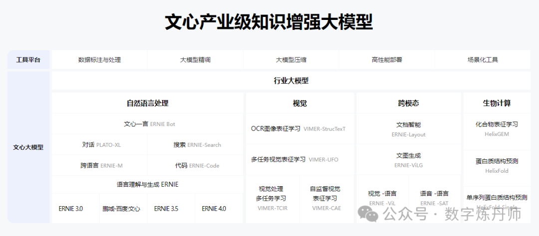Viewport: 539px width, 236px height.
Task: Select the 大模型精调 tool cell
Action: (195, 60)
